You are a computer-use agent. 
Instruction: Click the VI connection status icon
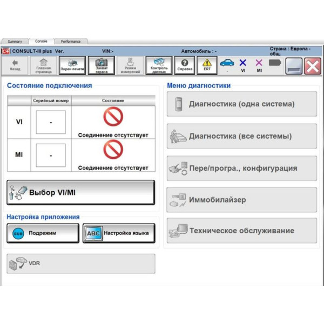click(243, 65)
